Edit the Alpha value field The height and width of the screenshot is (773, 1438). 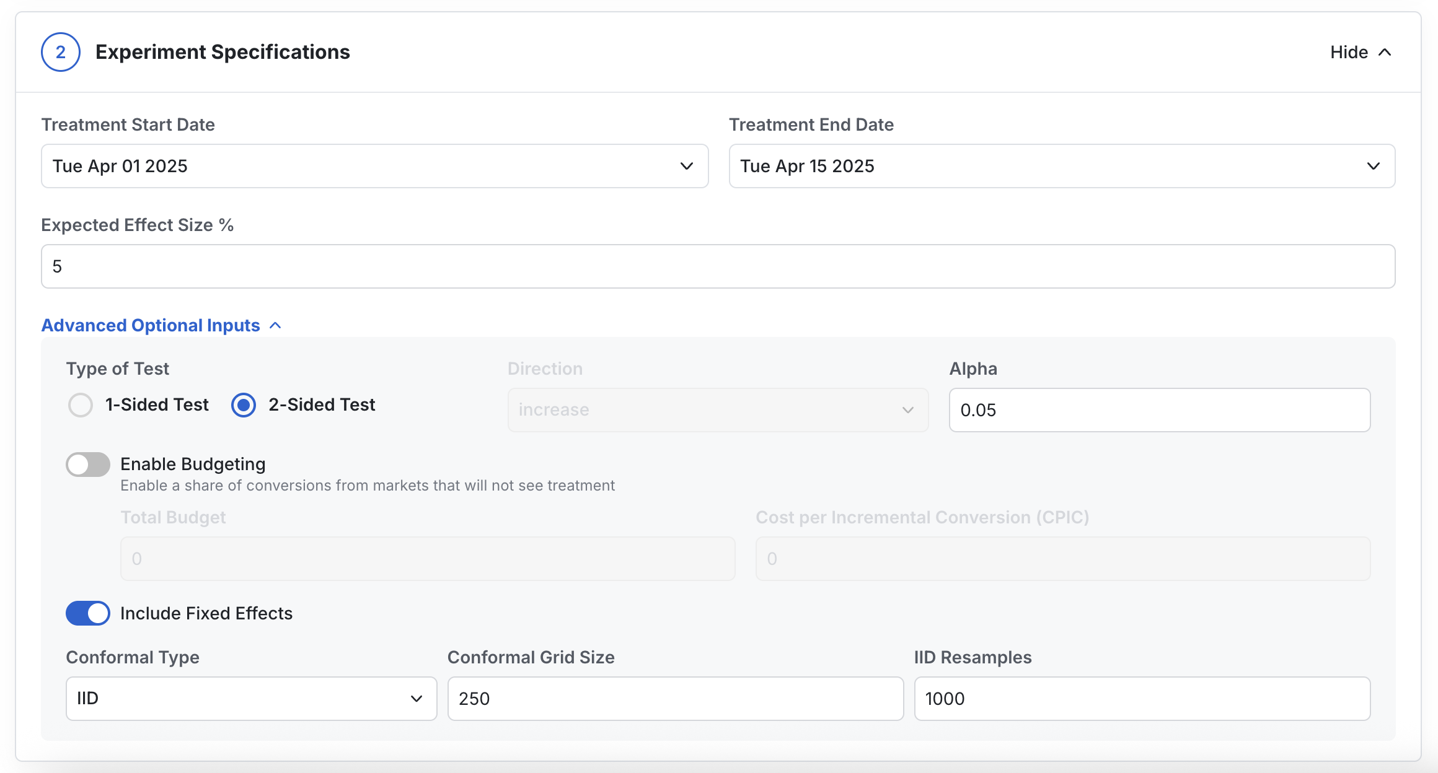(1159, 409)
